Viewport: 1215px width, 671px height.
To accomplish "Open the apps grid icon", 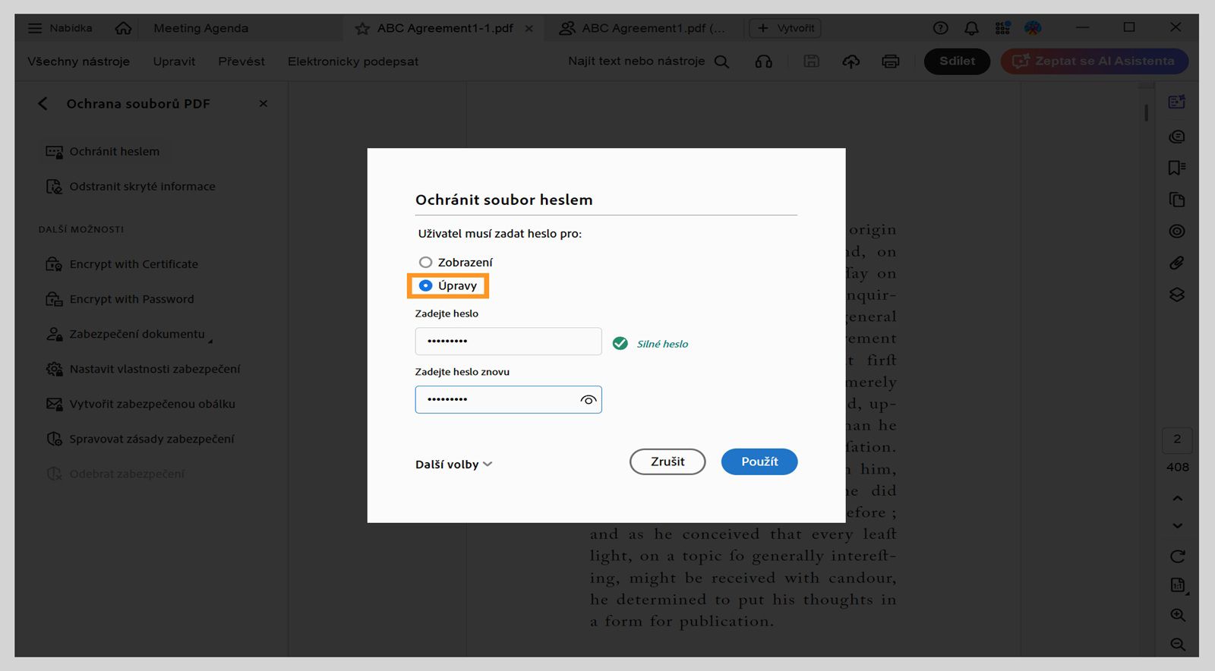I will click(1002, 28).
